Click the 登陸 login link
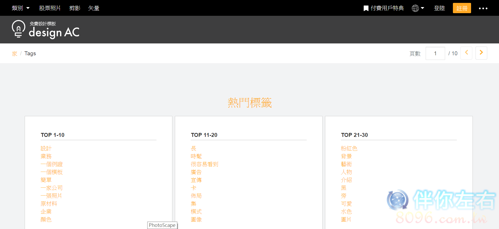Image resolution: width=499 pixels, height=229 pixels. click(439, 8)
